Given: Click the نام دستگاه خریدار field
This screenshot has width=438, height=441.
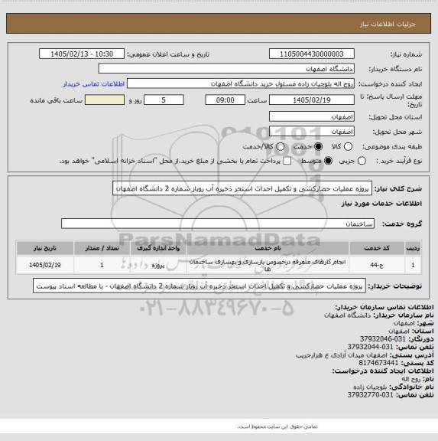Looking at the screenshot, I should pyautogui.click(x=226, y=69).
